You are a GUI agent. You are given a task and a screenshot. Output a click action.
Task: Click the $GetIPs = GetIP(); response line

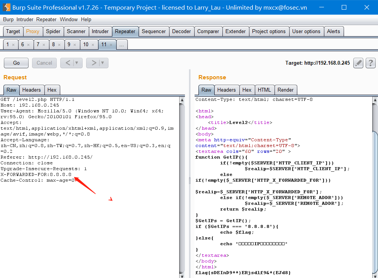(223, 221)
